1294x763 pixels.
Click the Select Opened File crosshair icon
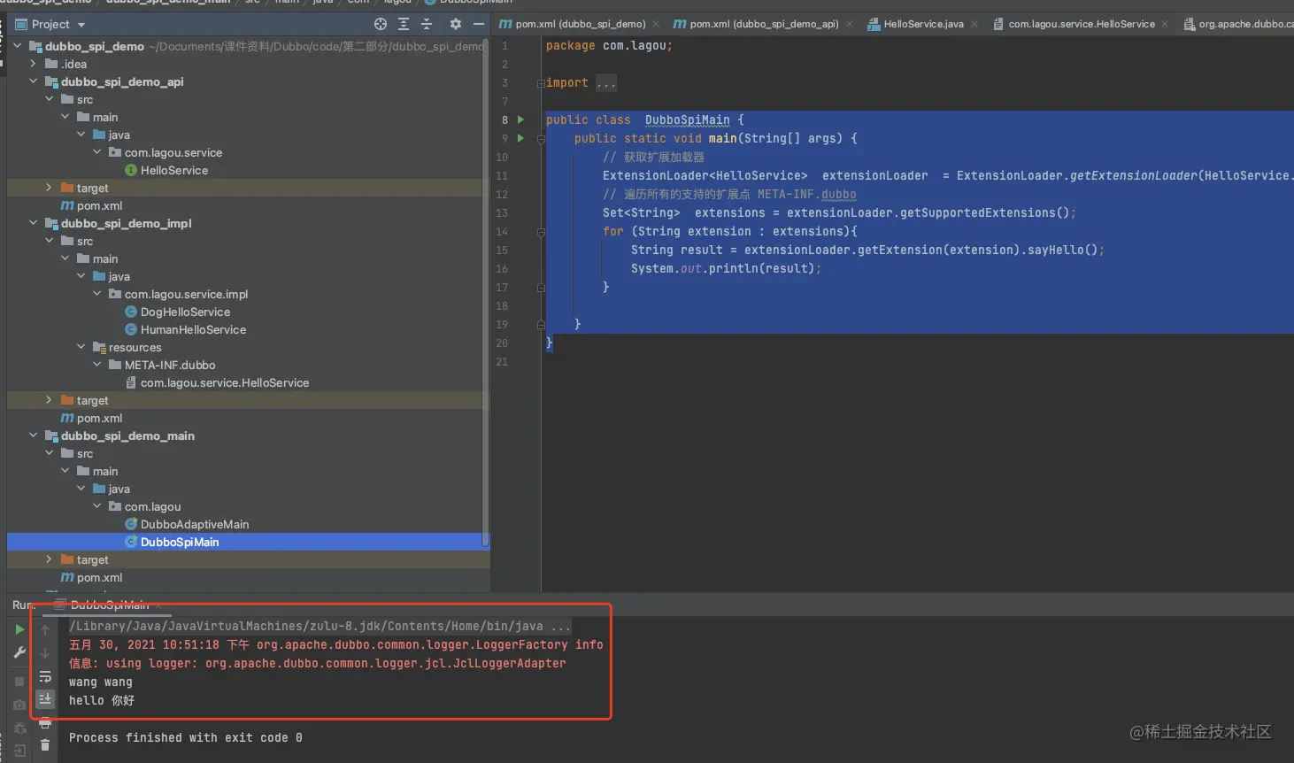(381, 24)
